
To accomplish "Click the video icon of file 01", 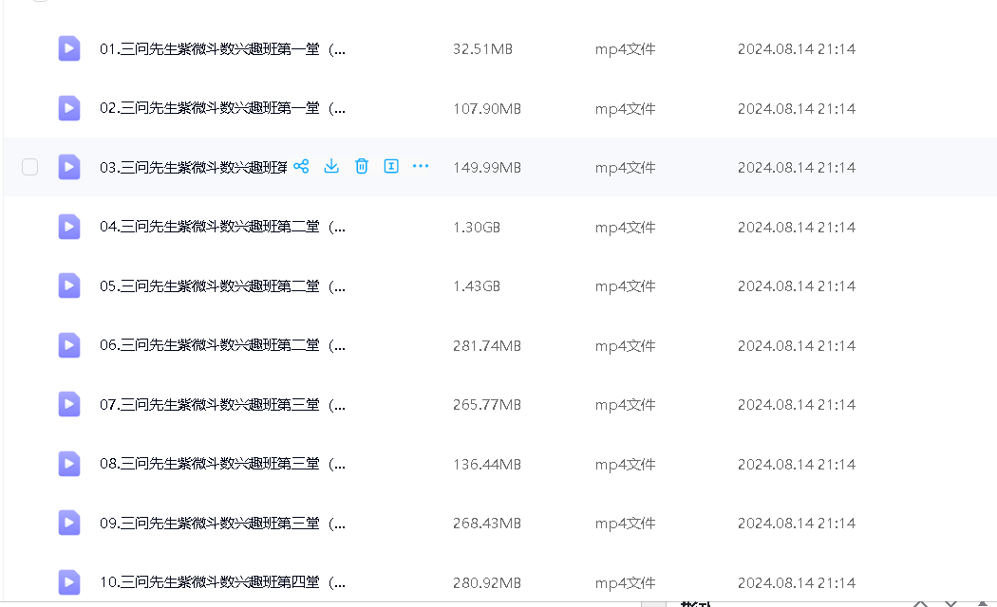I will tap(69, 49).
